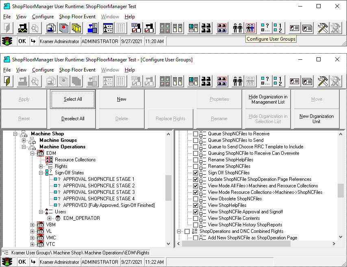Open the Help menu in lower window
Image resolution: width=347 pixels, height=267 pixels.
(130, 70)
